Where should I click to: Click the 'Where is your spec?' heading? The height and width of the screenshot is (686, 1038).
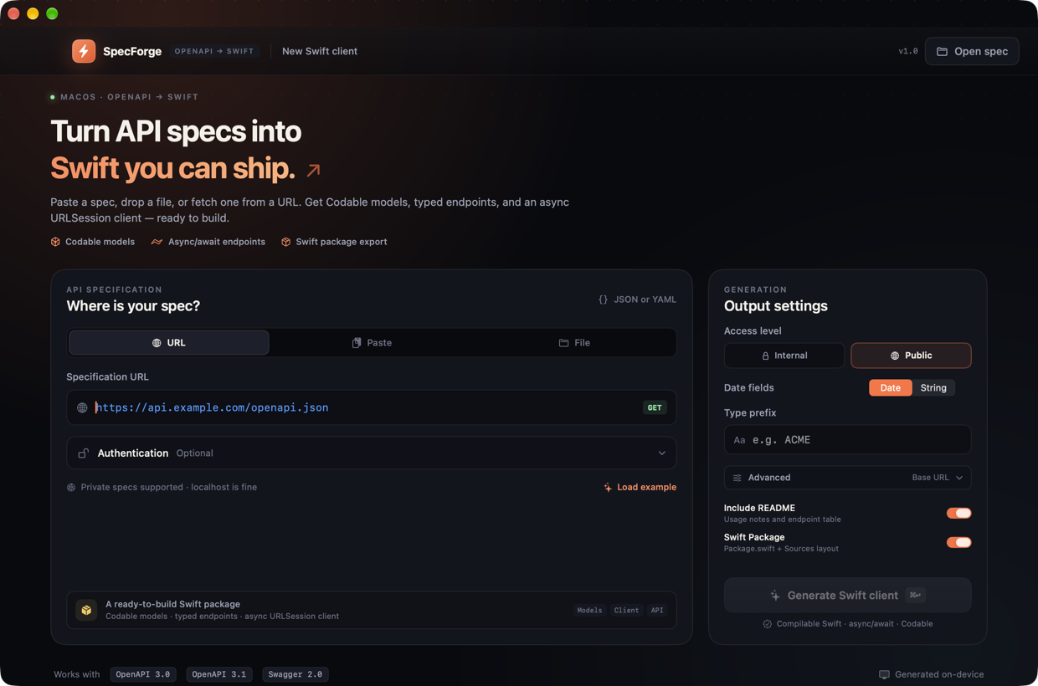[x=133, y=306]
